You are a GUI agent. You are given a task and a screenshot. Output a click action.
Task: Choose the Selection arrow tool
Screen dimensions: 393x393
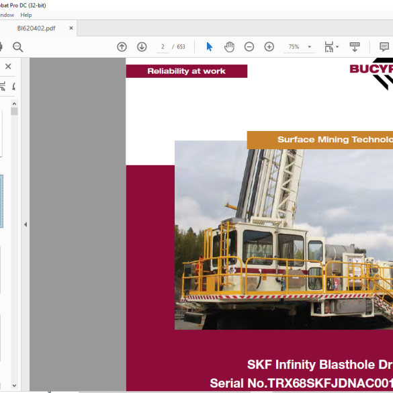pos(210,47)
